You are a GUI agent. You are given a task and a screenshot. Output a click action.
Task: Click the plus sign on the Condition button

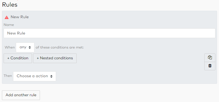[x=8, y=58]
